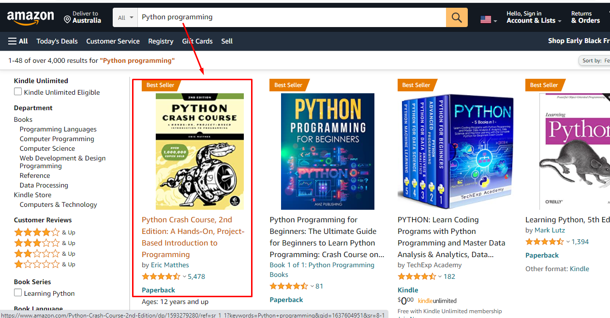
Task: Click the Best Seller badge on Python Crash Course
Action: coord(161,85)
